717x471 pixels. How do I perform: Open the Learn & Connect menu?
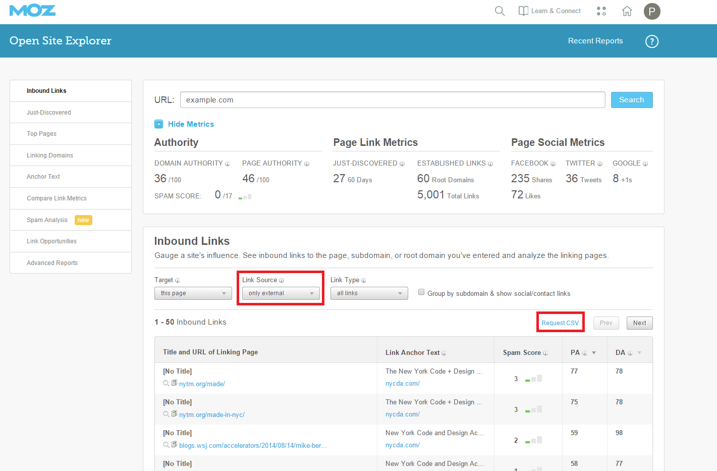pos(549,11)
